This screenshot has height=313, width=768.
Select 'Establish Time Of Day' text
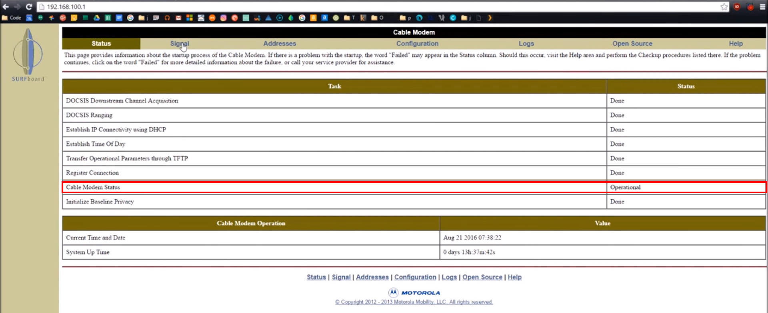pyautogui.click(x=96, y=144)
